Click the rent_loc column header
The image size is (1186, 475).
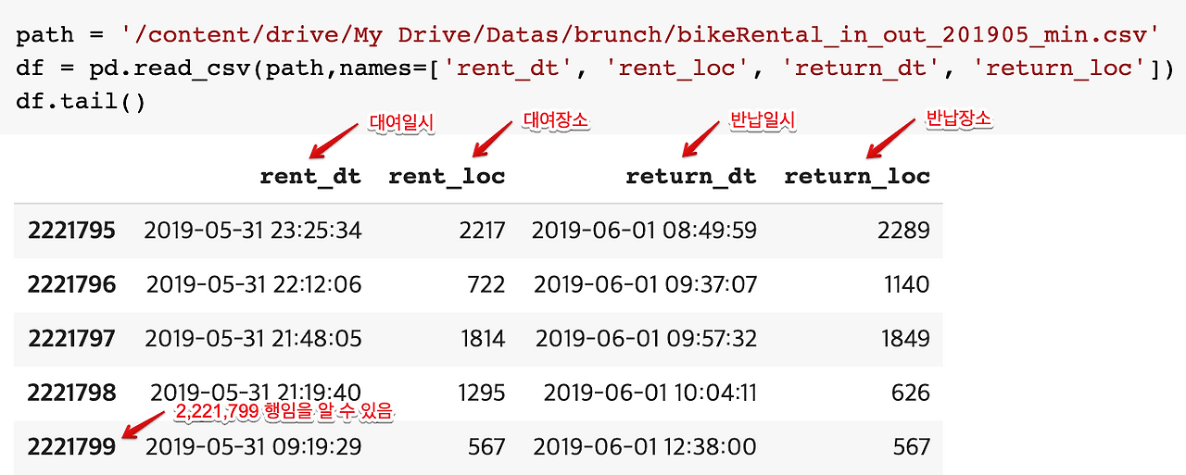click(447, 176)
